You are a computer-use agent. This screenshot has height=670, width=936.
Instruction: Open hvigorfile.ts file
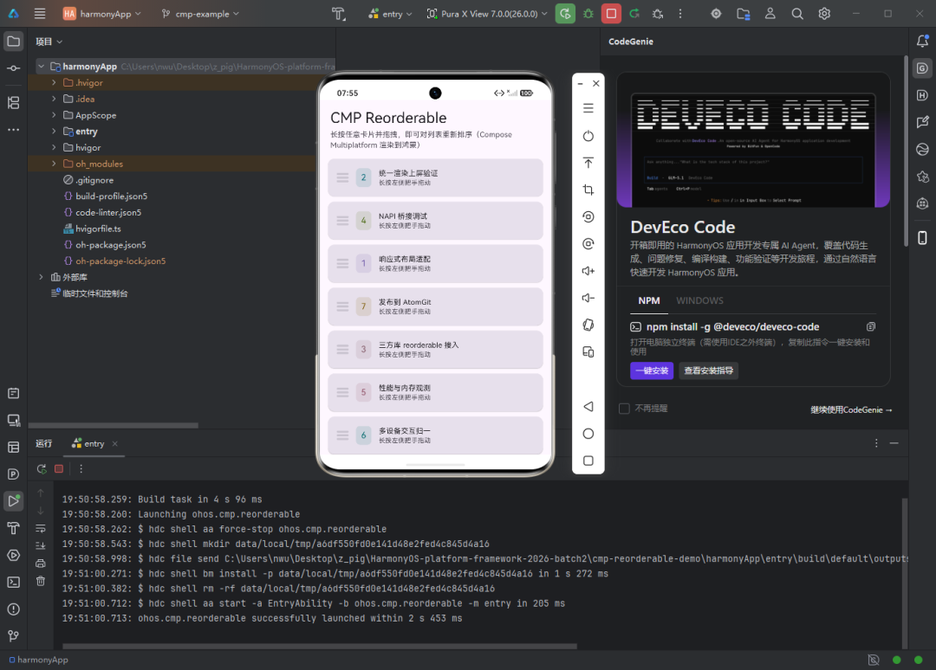click(x=98, y=229)
